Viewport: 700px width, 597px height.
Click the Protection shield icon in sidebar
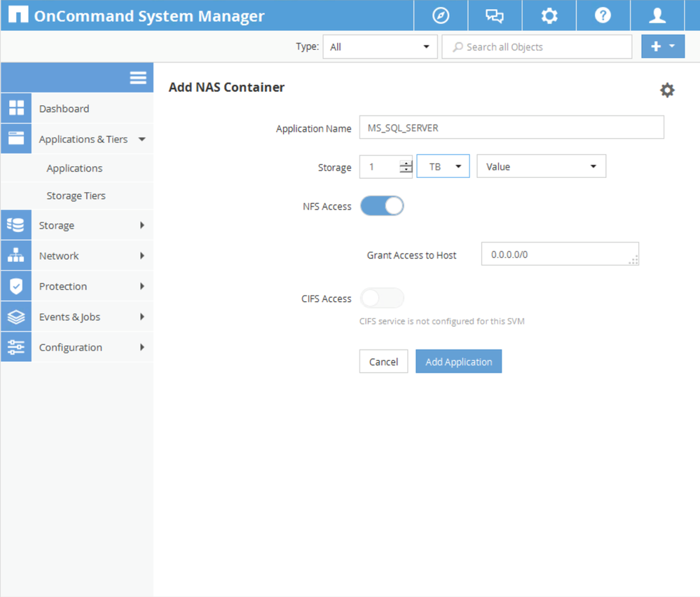pos(16,287)
